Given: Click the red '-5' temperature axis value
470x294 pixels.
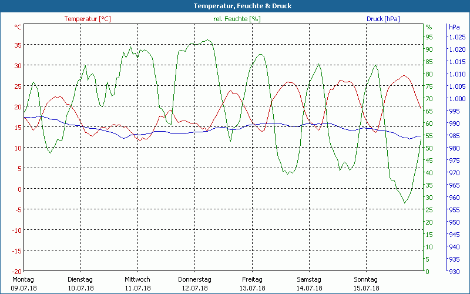Looking at the screenshot, I should (x=18, y=209).
